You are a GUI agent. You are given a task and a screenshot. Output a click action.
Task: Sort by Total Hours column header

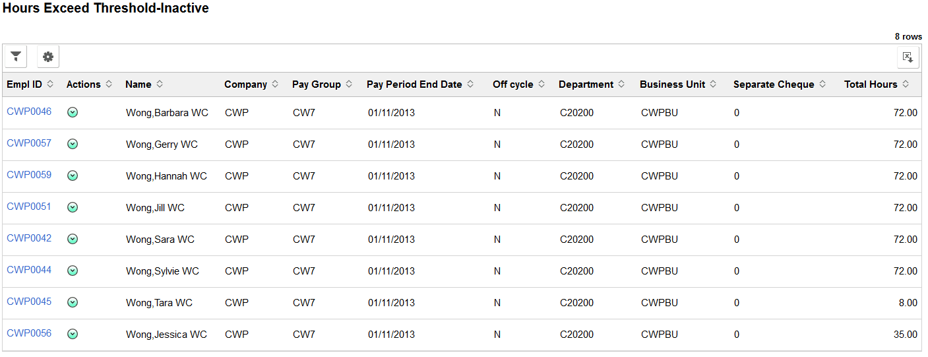(877, 84)
